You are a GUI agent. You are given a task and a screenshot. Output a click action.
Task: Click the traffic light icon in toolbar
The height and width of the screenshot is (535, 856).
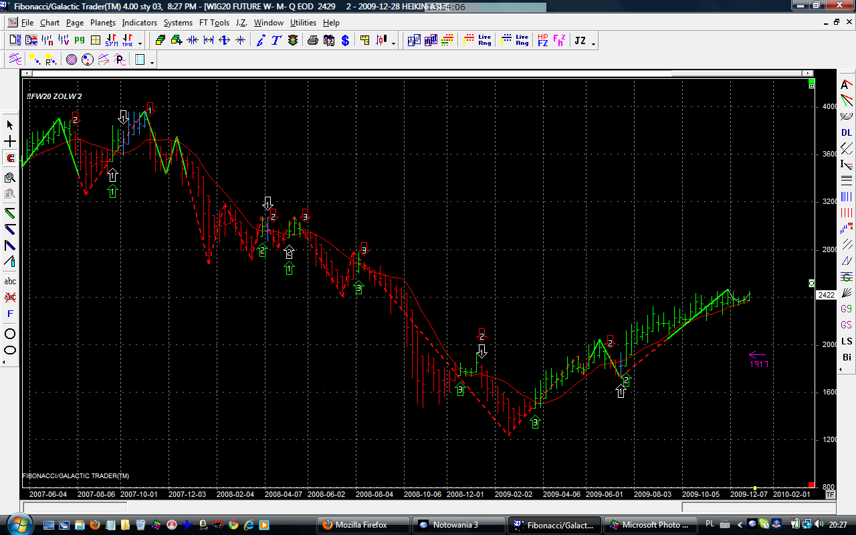point(293,41)
